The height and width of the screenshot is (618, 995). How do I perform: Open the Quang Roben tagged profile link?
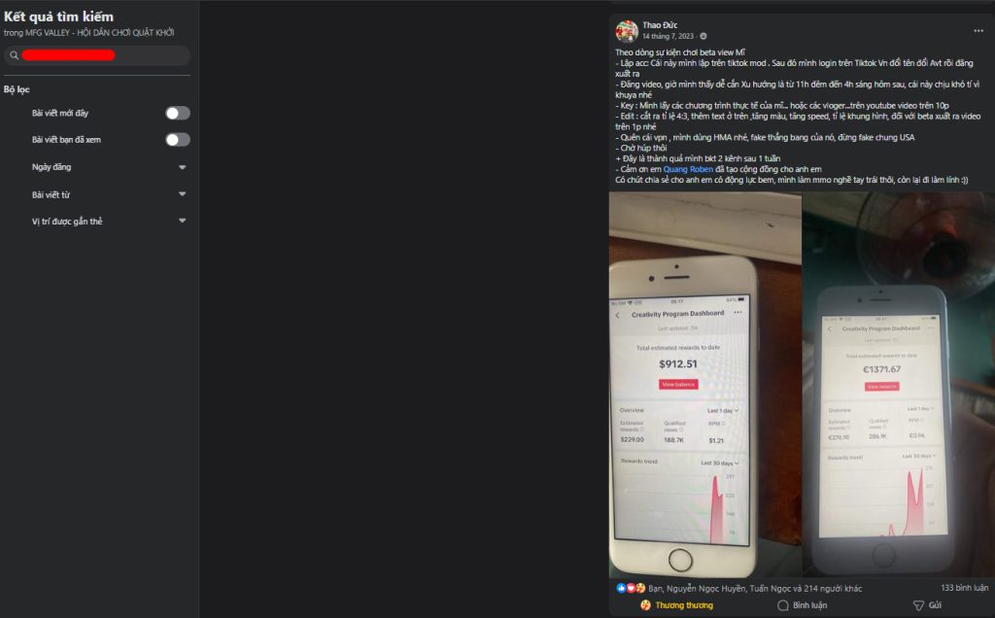688,169
